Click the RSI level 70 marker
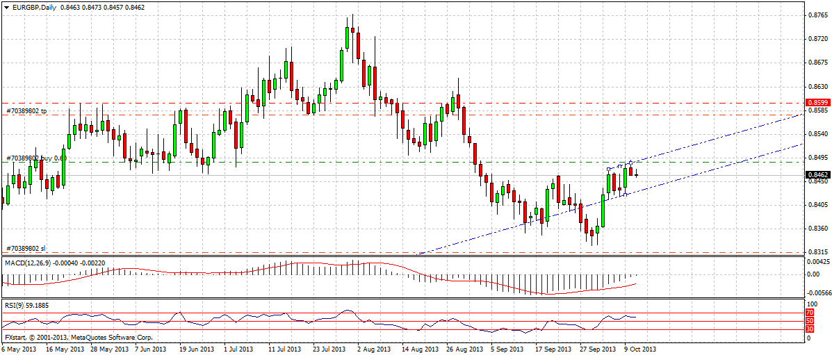The height and width of the screenshot is (355, 832). click(x=810, y=313)
